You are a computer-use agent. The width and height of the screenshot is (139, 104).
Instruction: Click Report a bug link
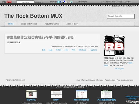coord(110,80)
